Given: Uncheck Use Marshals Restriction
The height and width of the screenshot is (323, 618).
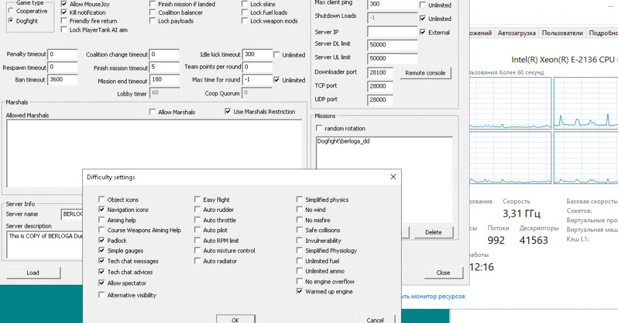Looking at the screenshot, I should [x=227, y=111].
